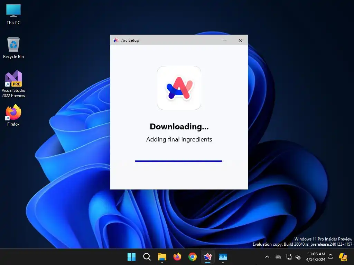Expand hidden system tray icons
Viewport: 354px width, 265px height.
click(x=267, y=257)
